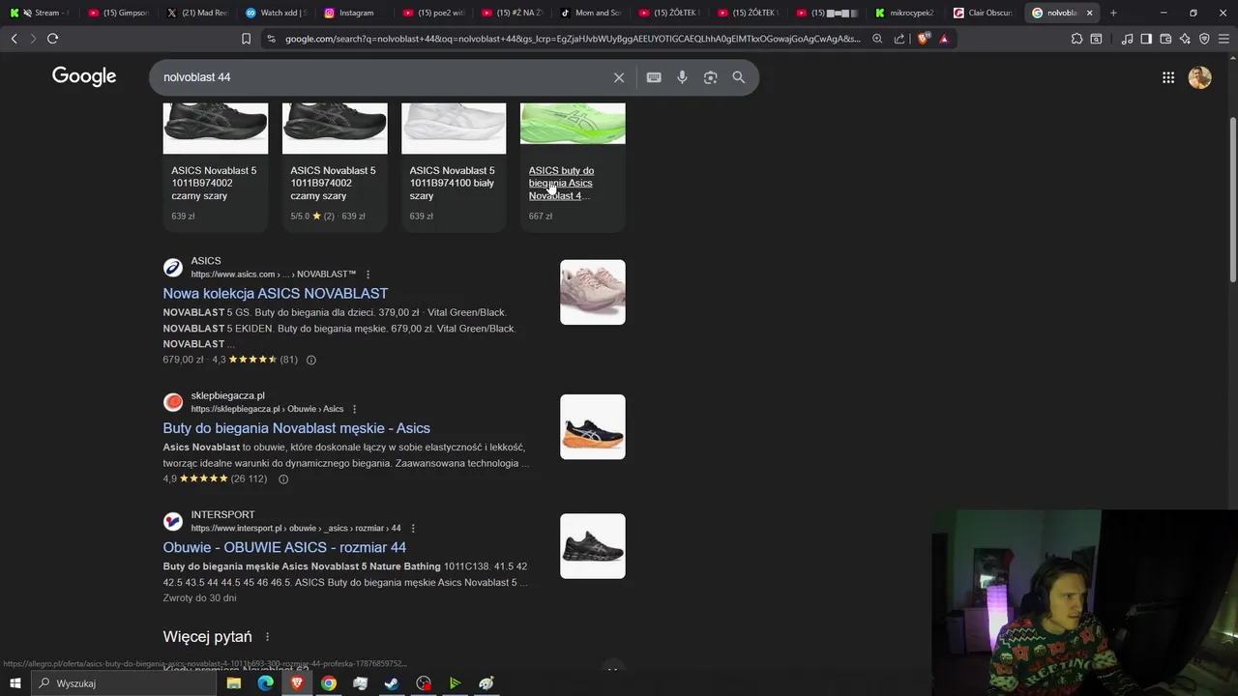
Task: Open the Brave Rewards triangle icon
Action: (944, 39)
